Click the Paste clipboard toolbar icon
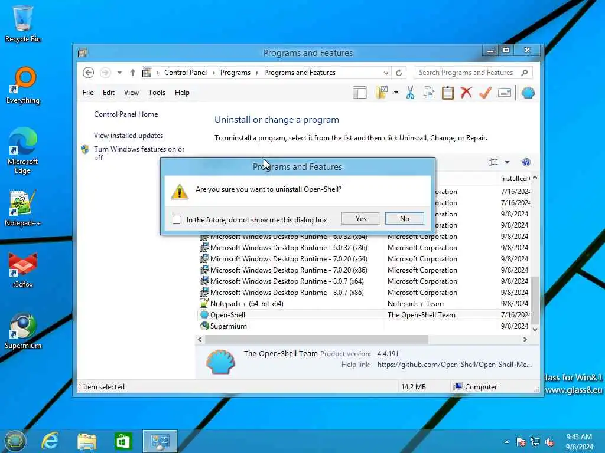 click(x=448, y=93)
